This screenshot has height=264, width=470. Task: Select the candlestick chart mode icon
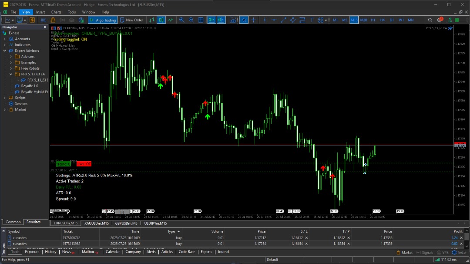point(161,20)
